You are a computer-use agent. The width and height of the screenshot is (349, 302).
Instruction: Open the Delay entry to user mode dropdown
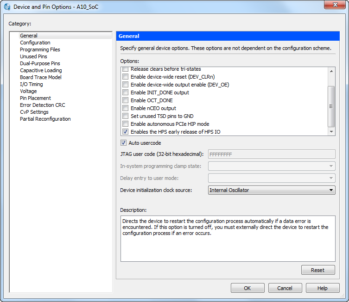272,178
